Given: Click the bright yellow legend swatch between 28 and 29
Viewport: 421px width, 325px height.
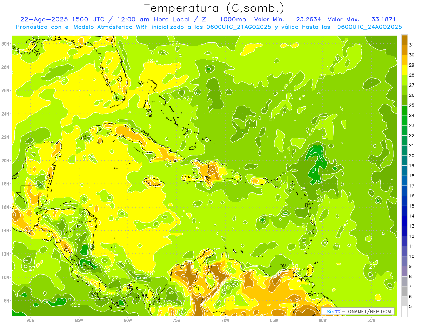Looking at the screenshot, I should pyautogui.click(x=405, y=70).
